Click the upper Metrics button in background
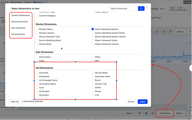 (180, 32)
